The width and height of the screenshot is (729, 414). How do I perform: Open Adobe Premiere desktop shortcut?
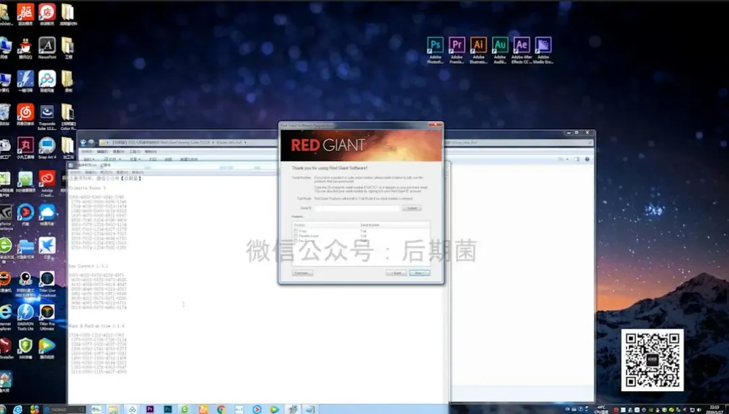456,50
